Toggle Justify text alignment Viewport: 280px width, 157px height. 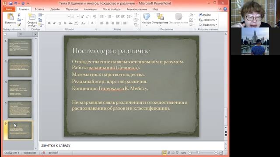point(118,23)
